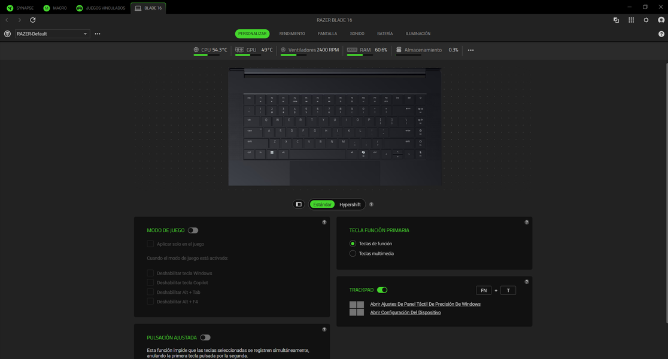Click the FN shortcut key box

484,290
